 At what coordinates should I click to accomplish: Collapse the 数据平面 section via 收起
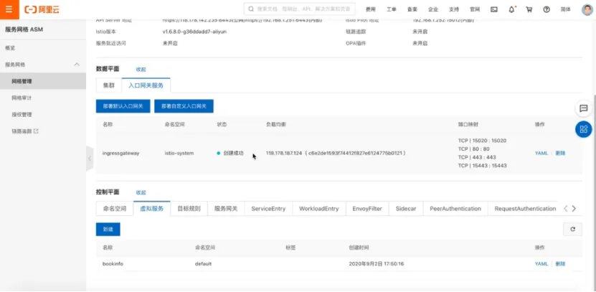pos(141,70)
